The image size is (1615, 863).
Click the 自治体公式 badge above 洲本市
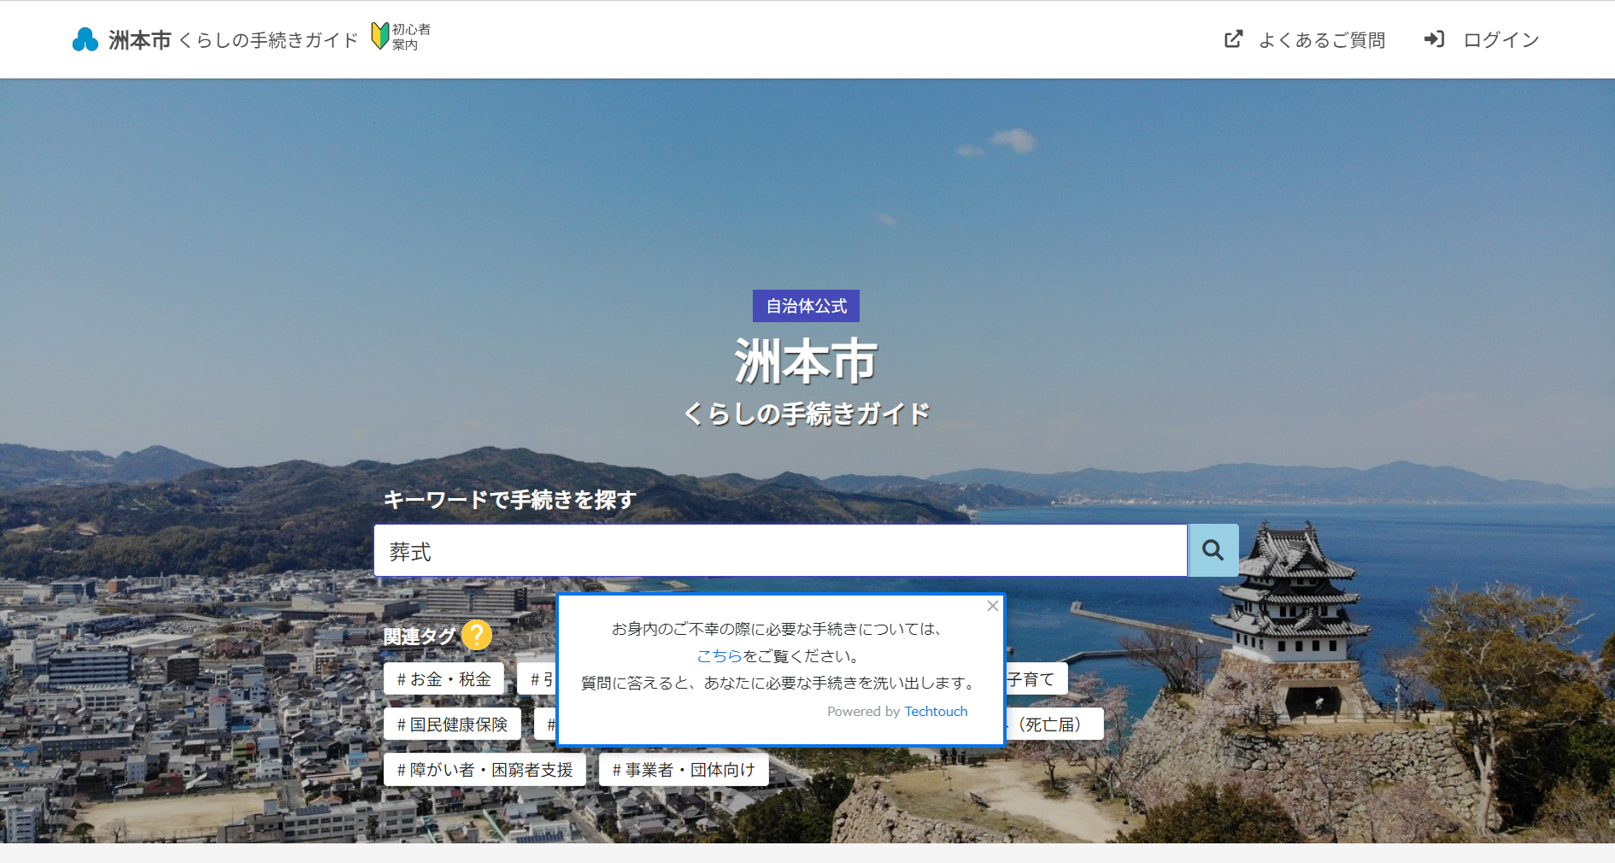805,305
